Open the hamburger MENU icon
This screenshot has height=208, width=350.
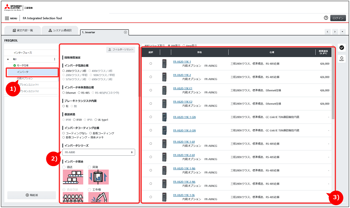tap(7, 18)
